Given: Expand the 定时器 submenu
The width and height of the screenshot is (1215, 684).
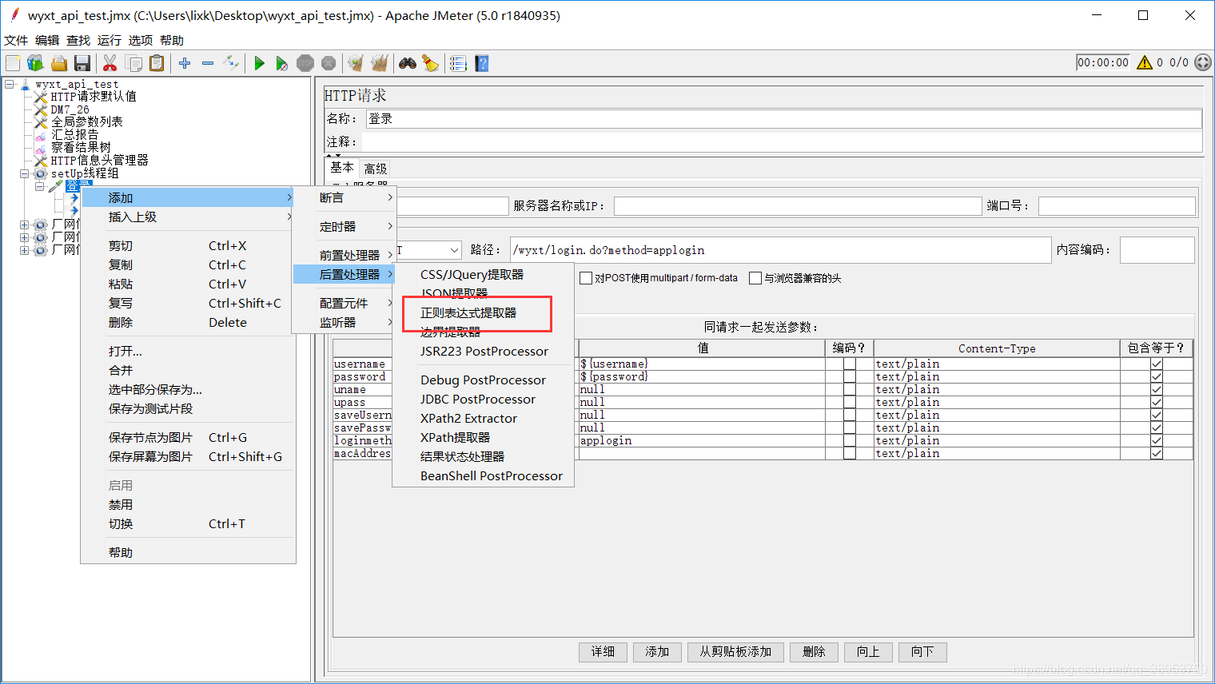Looking at the screenshot, I should click(345, 226).
